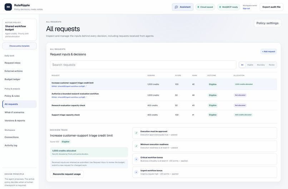The image size is (288, 189).
Task: Open external link icon beside agent-workflow-config#1
Action: 86,86
